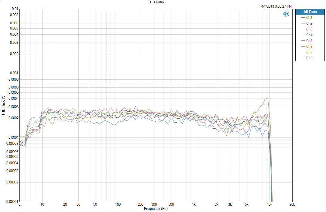Click the 20k frequency axis value

pos(292,204)
